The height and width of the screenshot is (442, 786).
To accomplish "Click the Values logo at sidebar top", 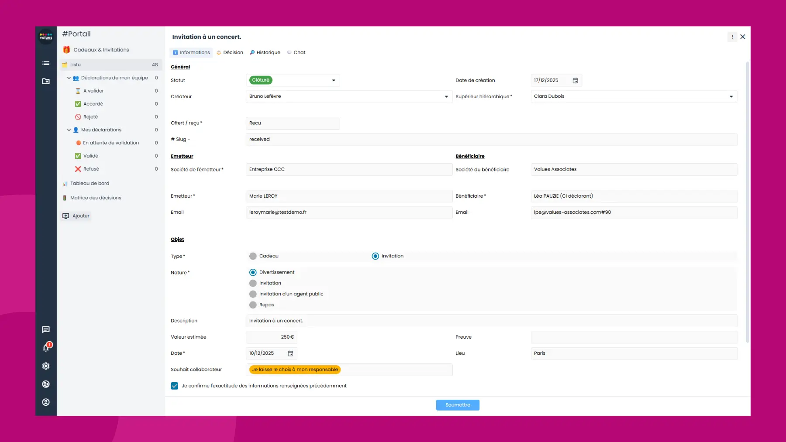I will coord(45,37).
